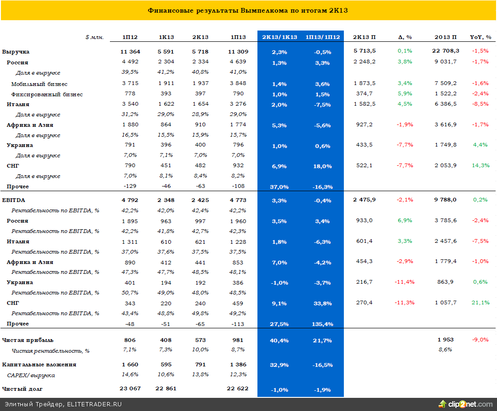The image size is (497, 411).
Task: Click the Капитальные вложения row label
Action: tap(39, 364)
